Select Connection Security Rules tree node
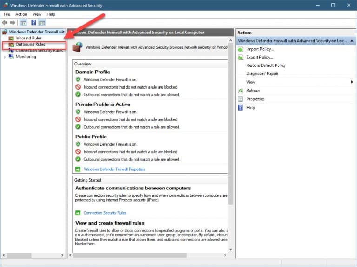Image resolution: width=357 pixels, height=267 pixels. click(x=39, y=51)
